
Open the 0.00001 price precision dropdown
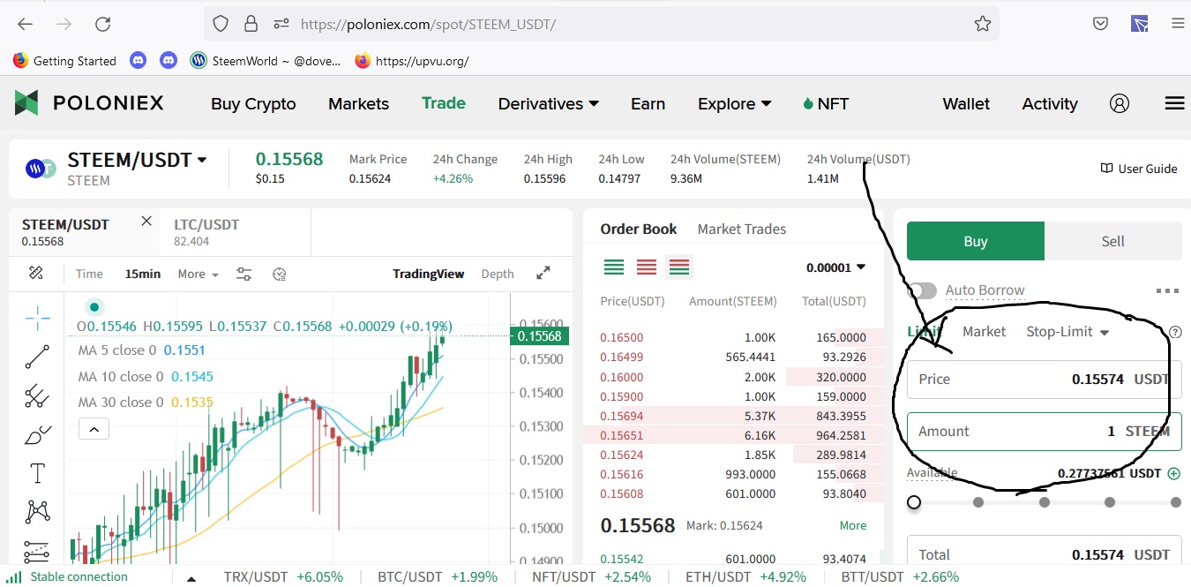(x=835, y=267)
